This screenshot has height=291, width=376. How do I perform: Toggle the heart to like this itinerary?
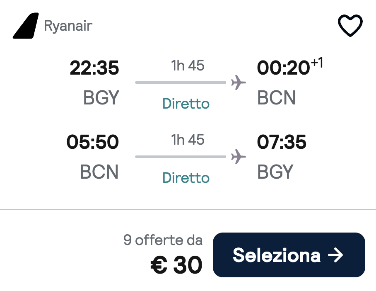(350, 26)
